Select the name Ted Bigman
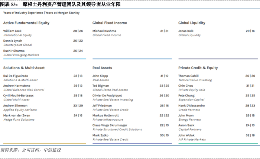Viewport: 260px width, 159px height. pyautogui.click(x=101, y=86)
